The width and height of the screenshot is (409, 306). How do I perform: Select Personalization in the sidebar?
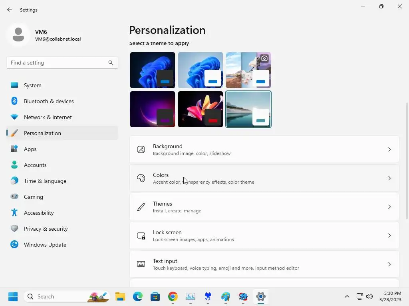tap(62, 133)
